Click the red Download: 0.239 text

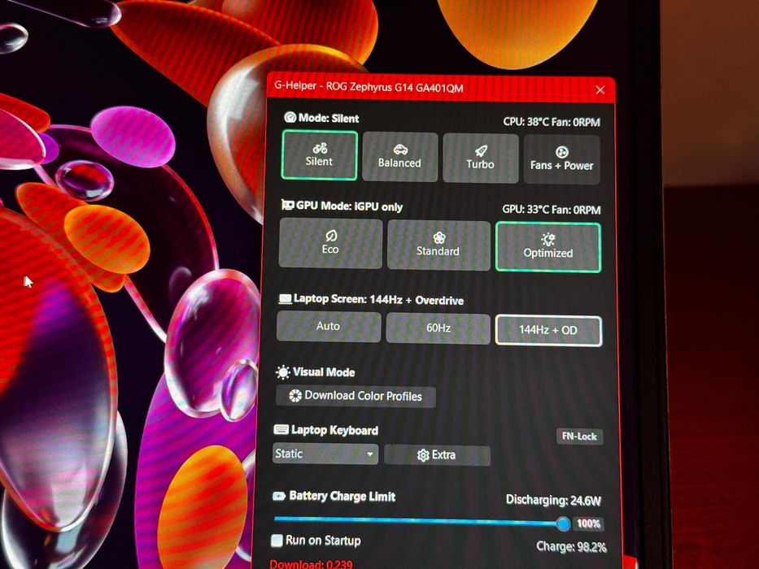311,564
